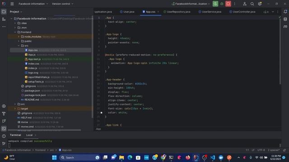Open Microsoft Edge from taskbar
Image resolution: width=289 pixels, height=162 pixels.
(130, 157)
